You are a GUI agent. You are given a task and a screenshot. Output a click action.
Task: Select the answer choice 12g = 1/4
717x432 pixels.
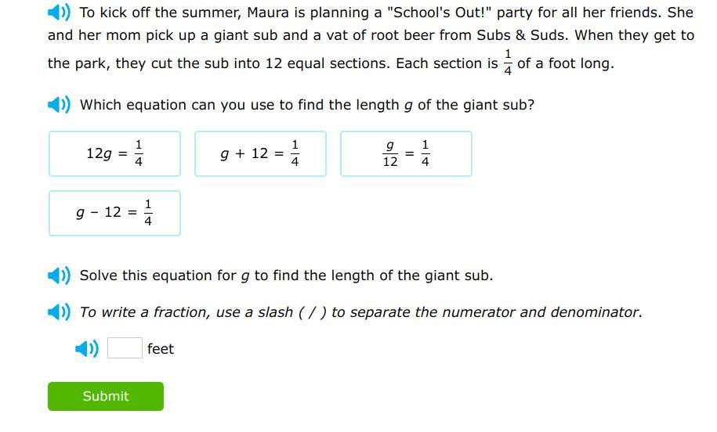point(114,153)
